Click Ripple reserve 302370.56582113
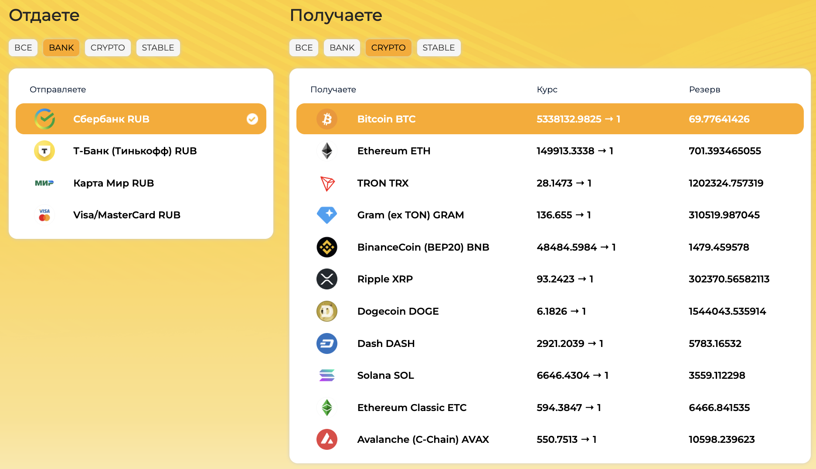The image size is (816, 469). pos(729,279)
